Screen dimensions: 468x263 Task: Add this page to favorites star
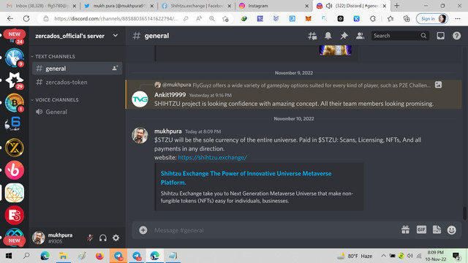(x=225, y=18)
